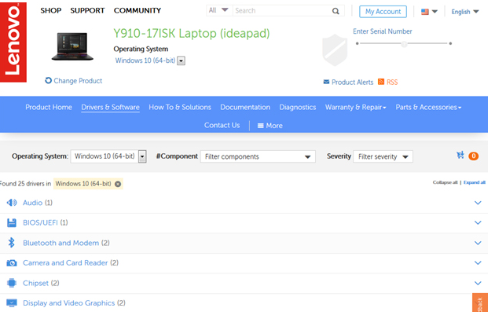Click the orange cart count badge
495x319 pixels.
(473, 156)
